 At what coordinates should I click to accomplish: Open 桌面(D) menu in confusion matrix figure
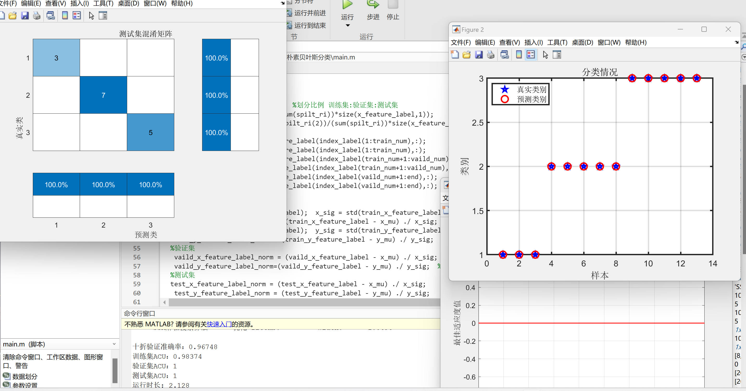pyautogui.click(x=128, y=3)
